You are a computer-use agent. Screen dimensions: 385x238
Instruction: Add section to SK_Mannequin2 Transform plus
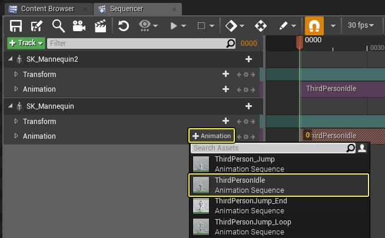tap(225, 74)
